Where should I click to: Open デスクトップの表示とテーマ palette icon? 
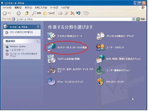[52, 36]
